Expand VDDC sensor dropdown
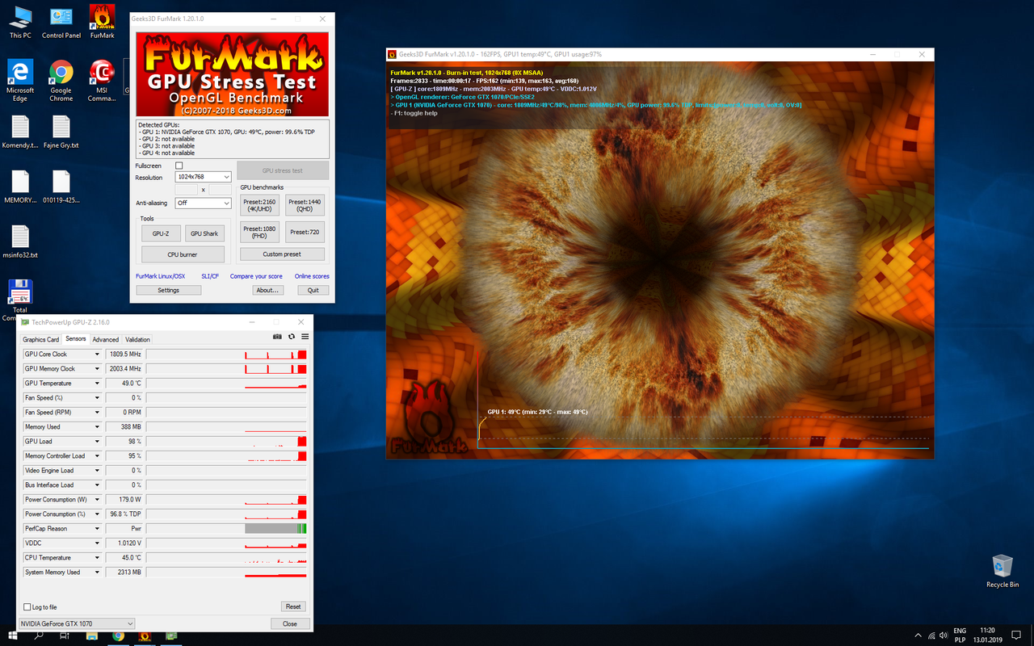 click(97, 543)
